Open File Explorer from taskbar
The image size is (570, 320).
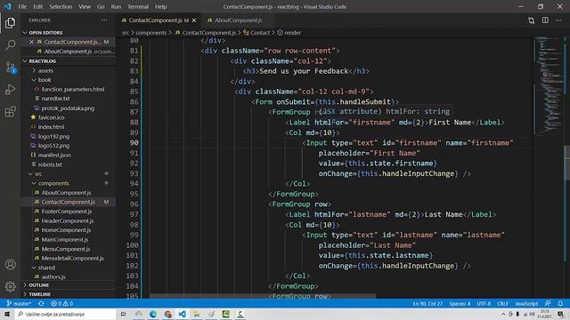click(197, 314)
